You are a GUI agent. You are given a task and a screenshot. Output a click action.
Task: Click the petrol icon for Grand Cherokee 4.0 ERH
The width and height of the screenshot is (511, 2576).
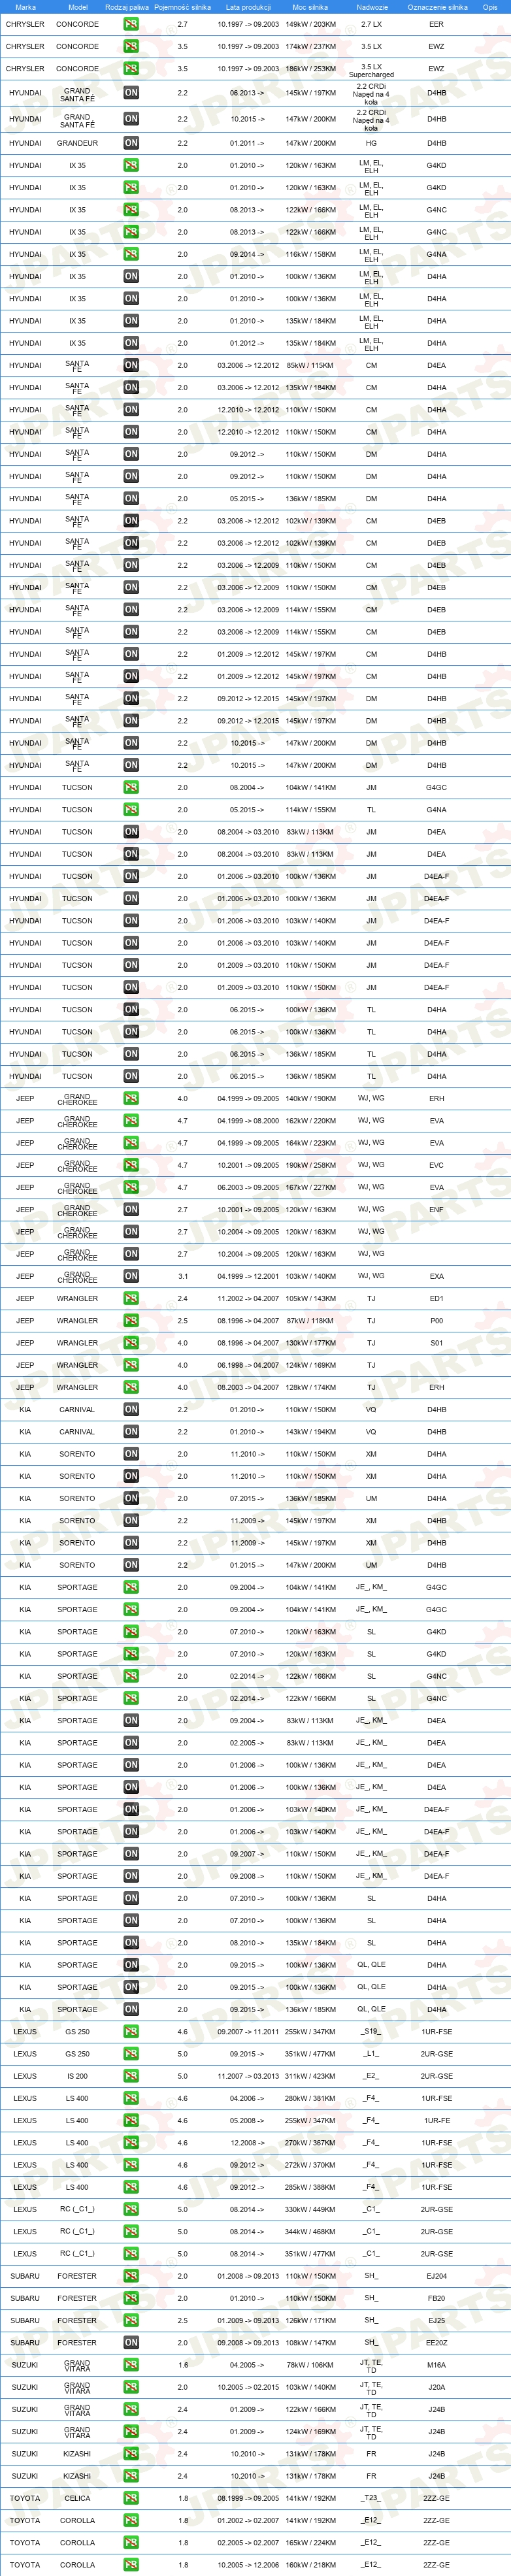pyautogui.click(x=131, y=1098)
